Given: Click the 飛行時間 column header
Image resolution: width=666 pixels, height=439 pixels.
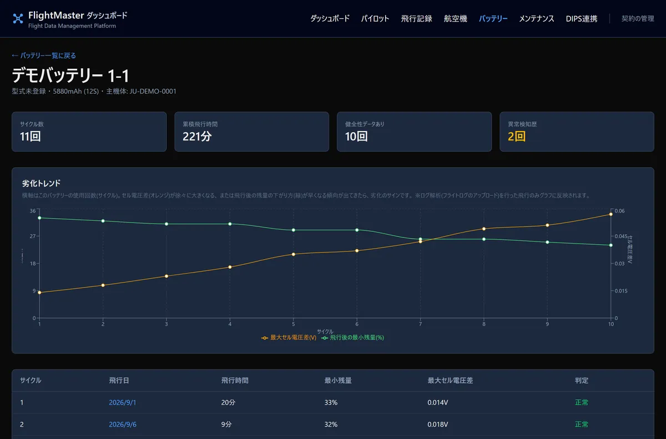Looking at the screenshot, I should [235, 381].
